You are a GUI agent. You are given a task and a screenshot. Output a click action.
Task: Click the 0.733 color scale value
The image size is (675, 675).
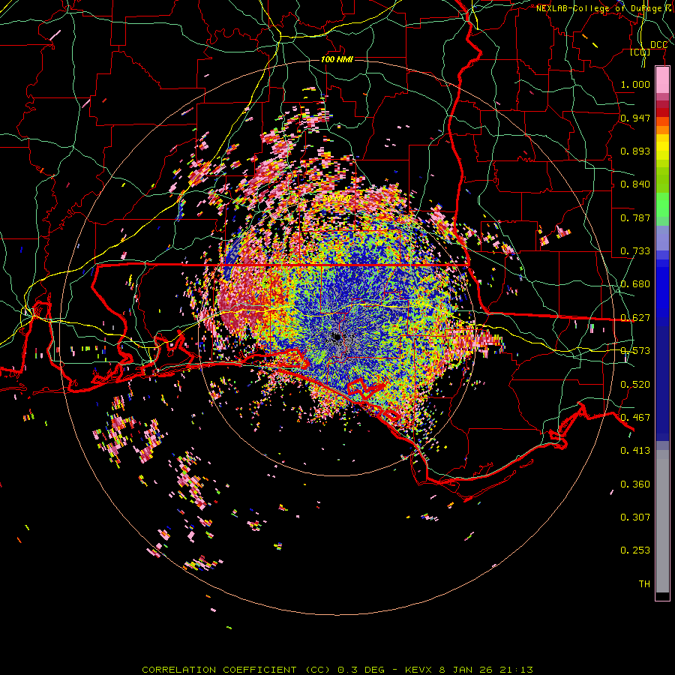pos(635,251)
